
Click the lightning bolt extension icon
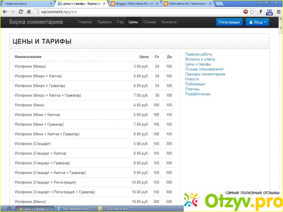click(260, 11)
